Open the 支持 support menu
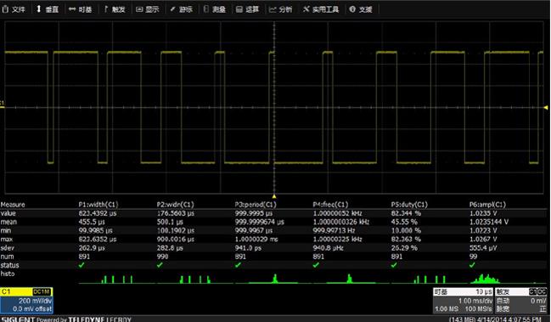This screenshot has height=322, width=551. coord(361,9)
